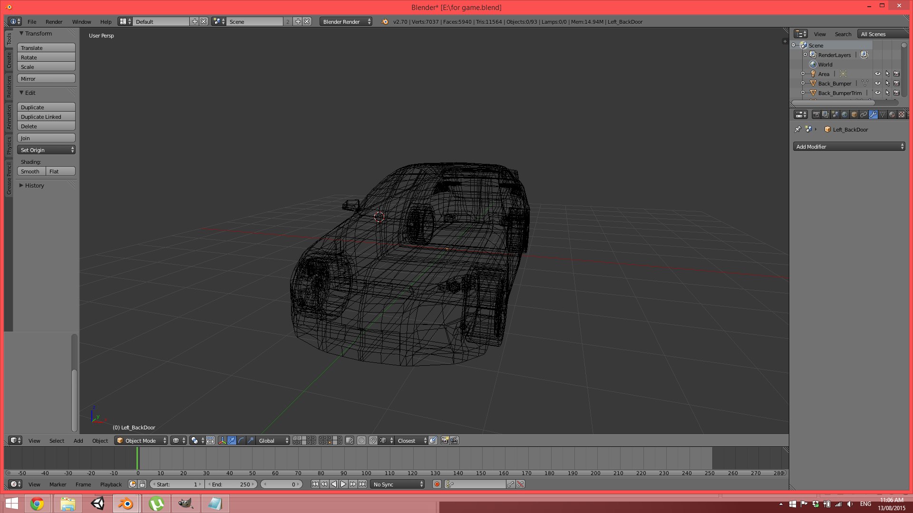Click the OpenGL render animation clapper icon

(x=454, y=440)
